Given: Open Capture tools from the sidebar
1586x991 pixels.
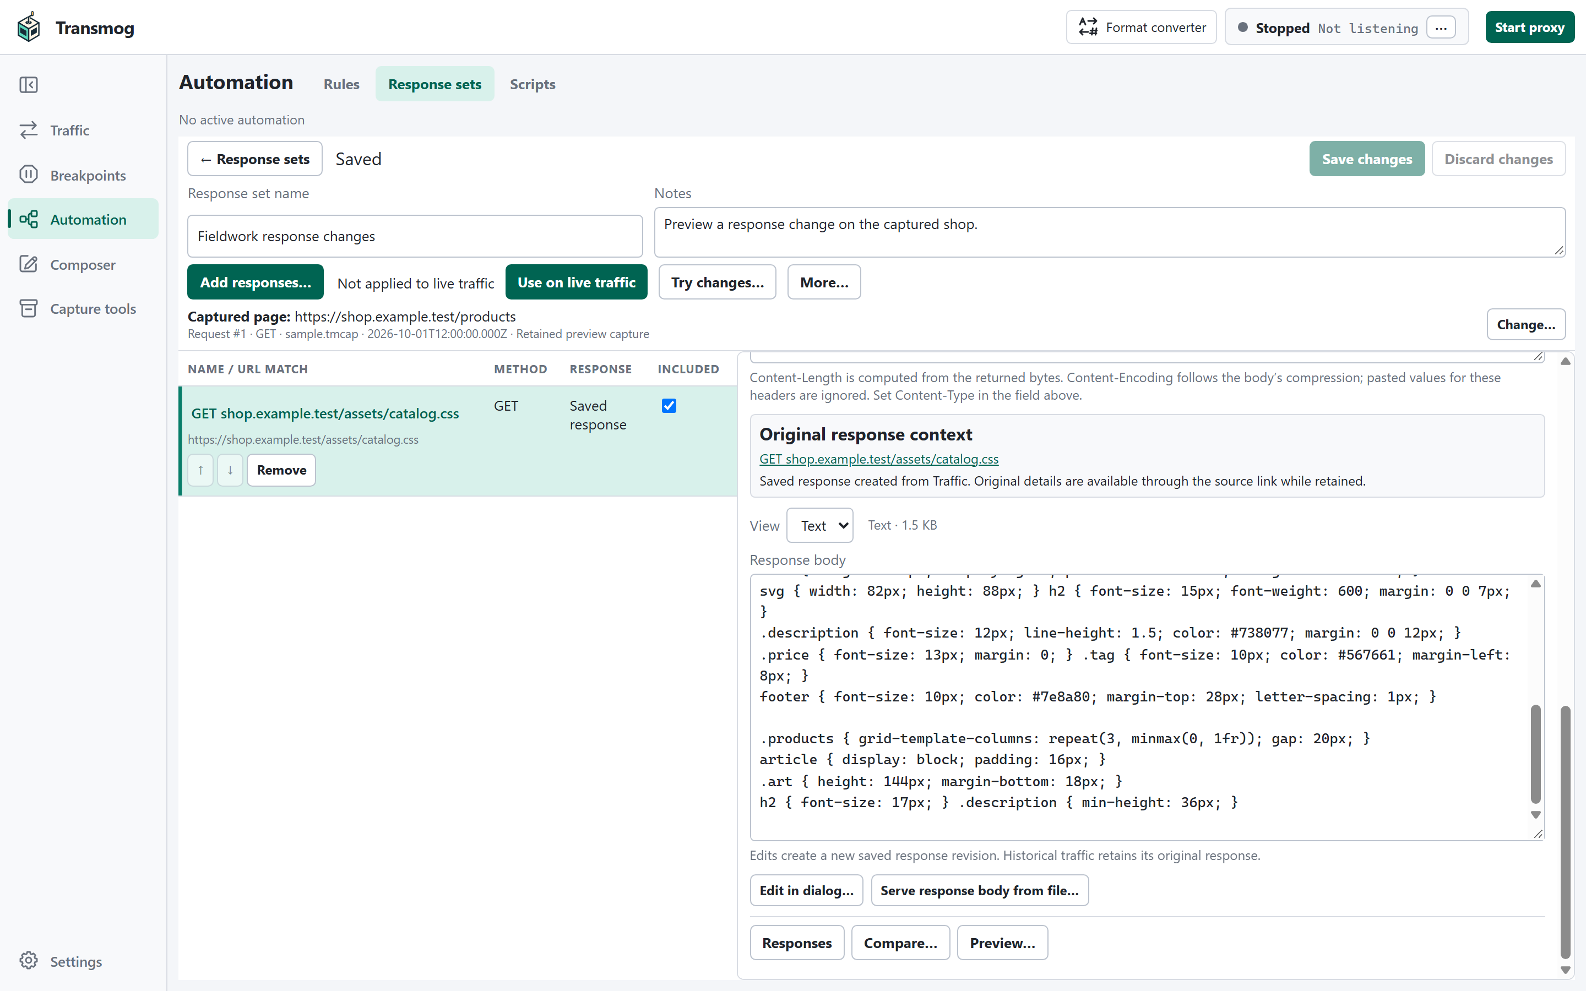Looking at the screenshot, I should 83,309.
